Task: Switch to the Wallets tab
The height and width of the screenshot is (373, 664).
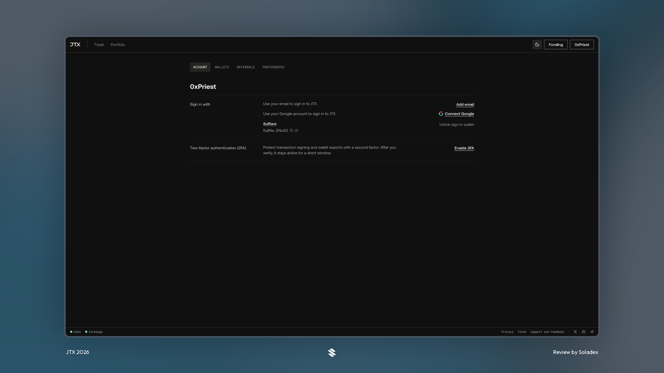Action: (222, 67)
